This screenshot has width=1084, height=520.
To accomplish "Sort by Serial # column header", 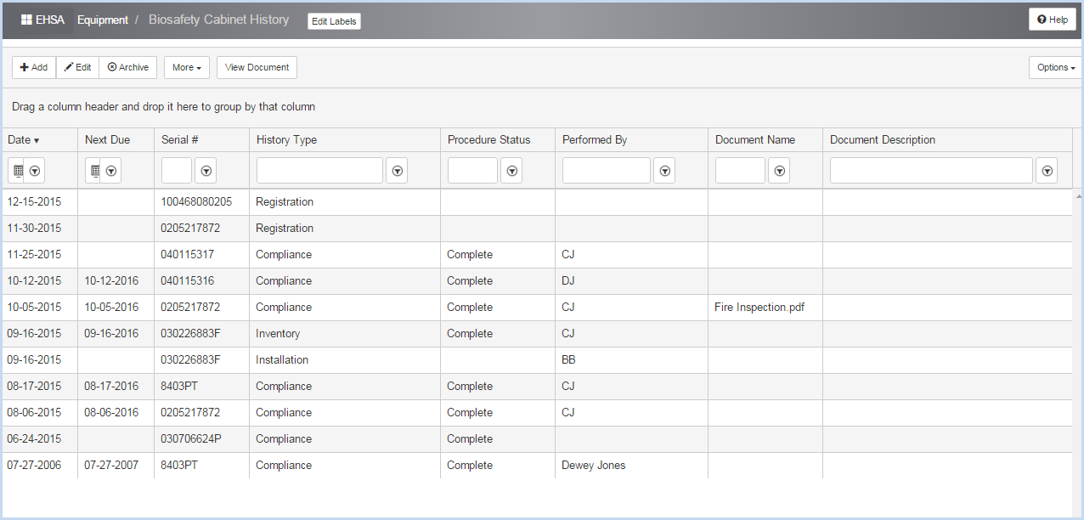I will (201, 139).
